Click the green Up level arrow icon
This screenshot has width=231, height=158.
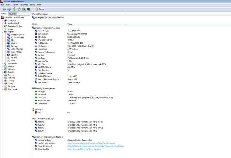[x=14, y=9]
